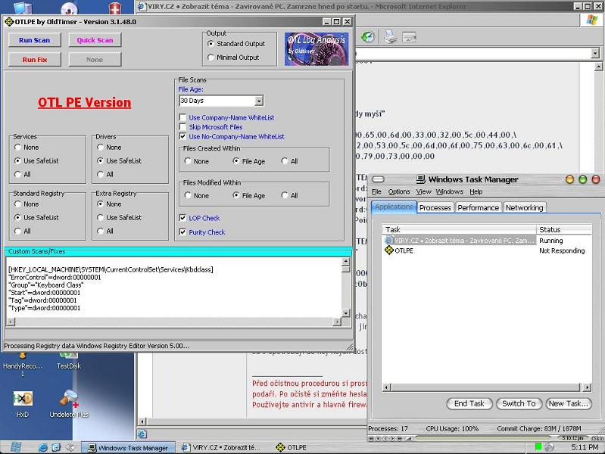Image resolution: width=605 pixels, height=454 pixels.
Task: Click the Custom Scans horizontal scrollbar
Action: 174,322
